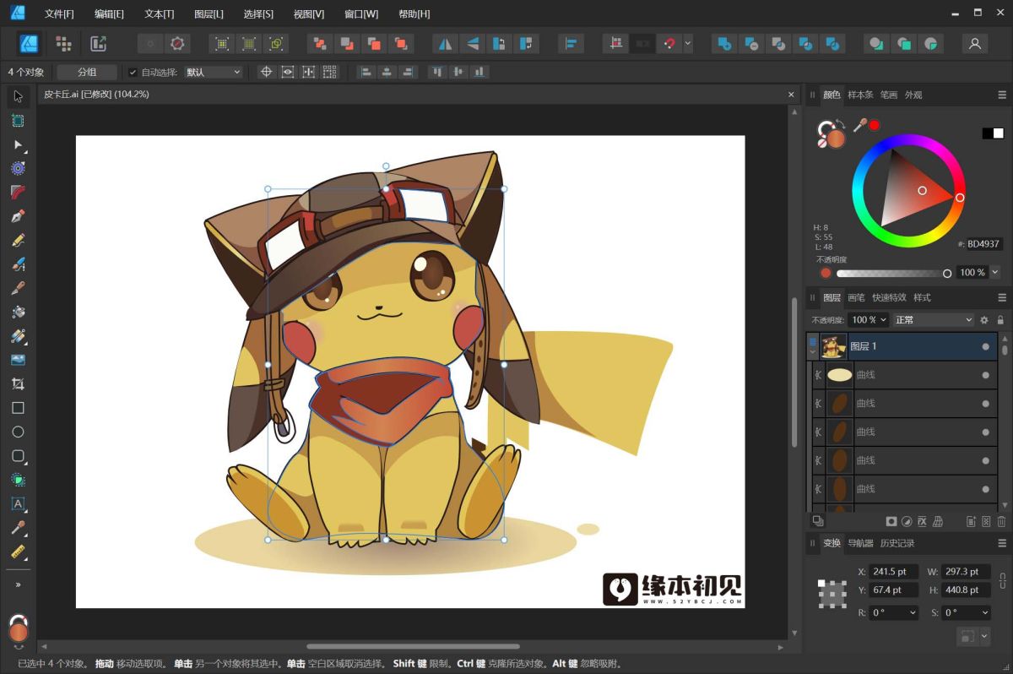Click the align left button in context toolbar
The width and height of the screenshot is (1013, 674).
coord(366,73)
